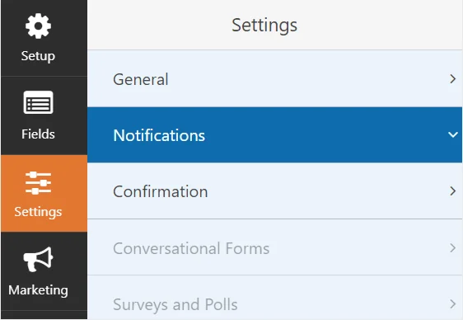Click the Marketing megaphone icon
The image size is (463, 320).
tap(38, 259)
